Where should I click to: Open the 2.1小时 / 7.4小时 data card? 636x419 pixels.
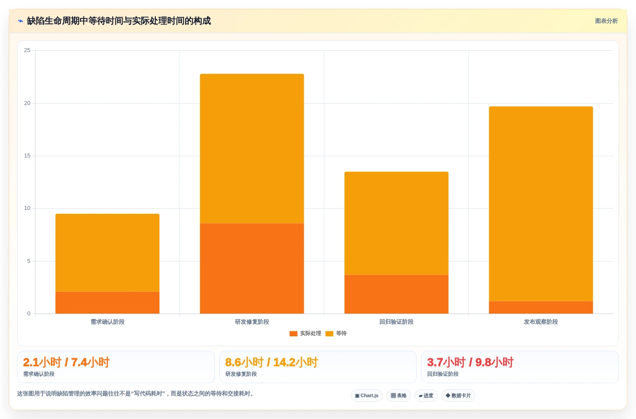click(x=116, y=367)
